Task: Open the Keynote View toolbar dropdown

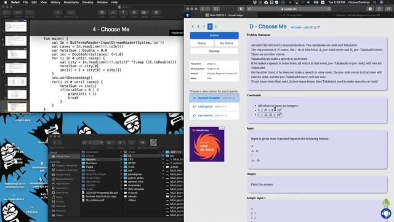Action: coord(6,12)
